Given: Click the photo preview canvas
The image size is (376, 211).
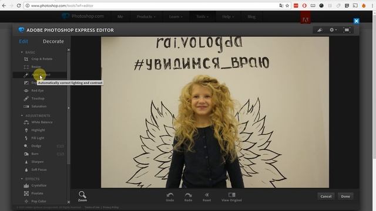Looking at the screenshot, I should pos(215,112).
